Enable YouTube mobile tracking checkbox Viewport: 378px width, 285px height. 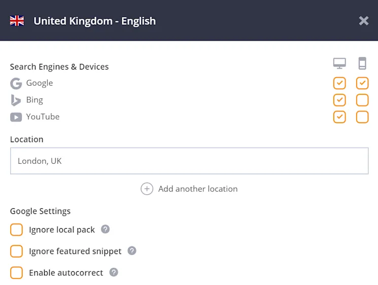tap(362, 117)
